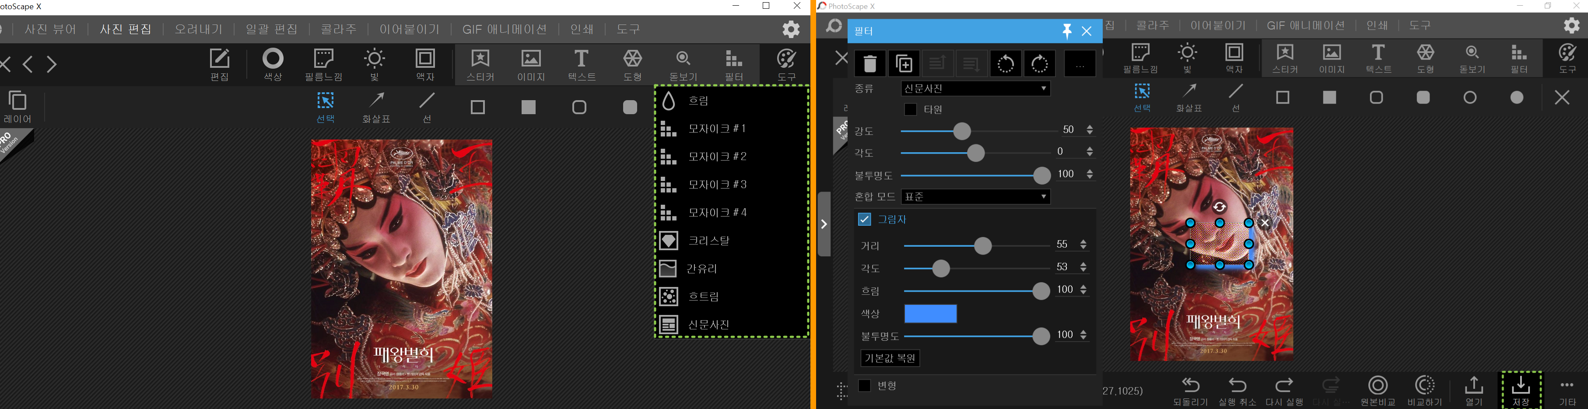The height and width of the screenshot is (409, 1588).
Task: Select the 화살표 arrow tool in left window
Action: click(377, 107)
